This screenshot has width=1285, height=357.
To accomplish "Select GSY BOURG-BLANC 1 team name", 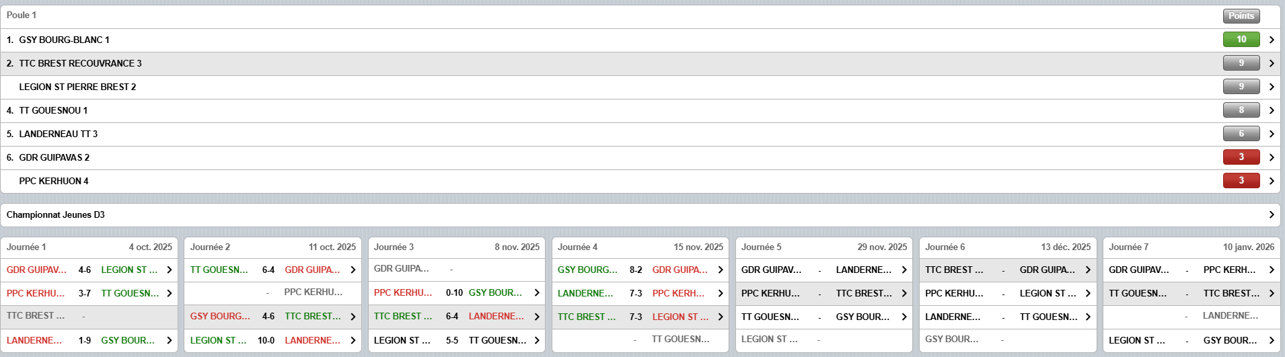I will 64,40.
